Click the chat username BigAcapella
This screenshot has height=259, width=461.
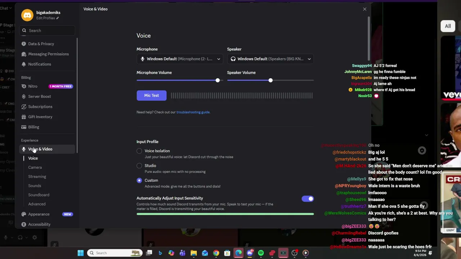click(x=362, y=78)
